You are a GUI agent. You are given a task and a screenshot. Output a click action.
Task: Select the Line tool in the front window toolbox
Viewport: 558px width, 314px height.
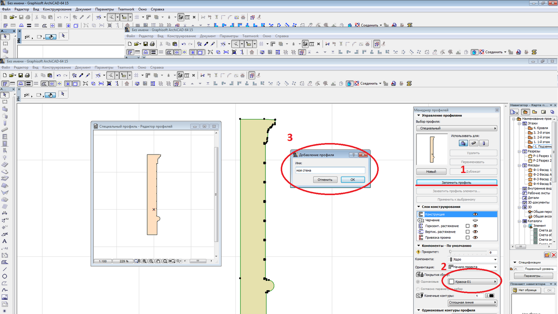tap(5, 269)
